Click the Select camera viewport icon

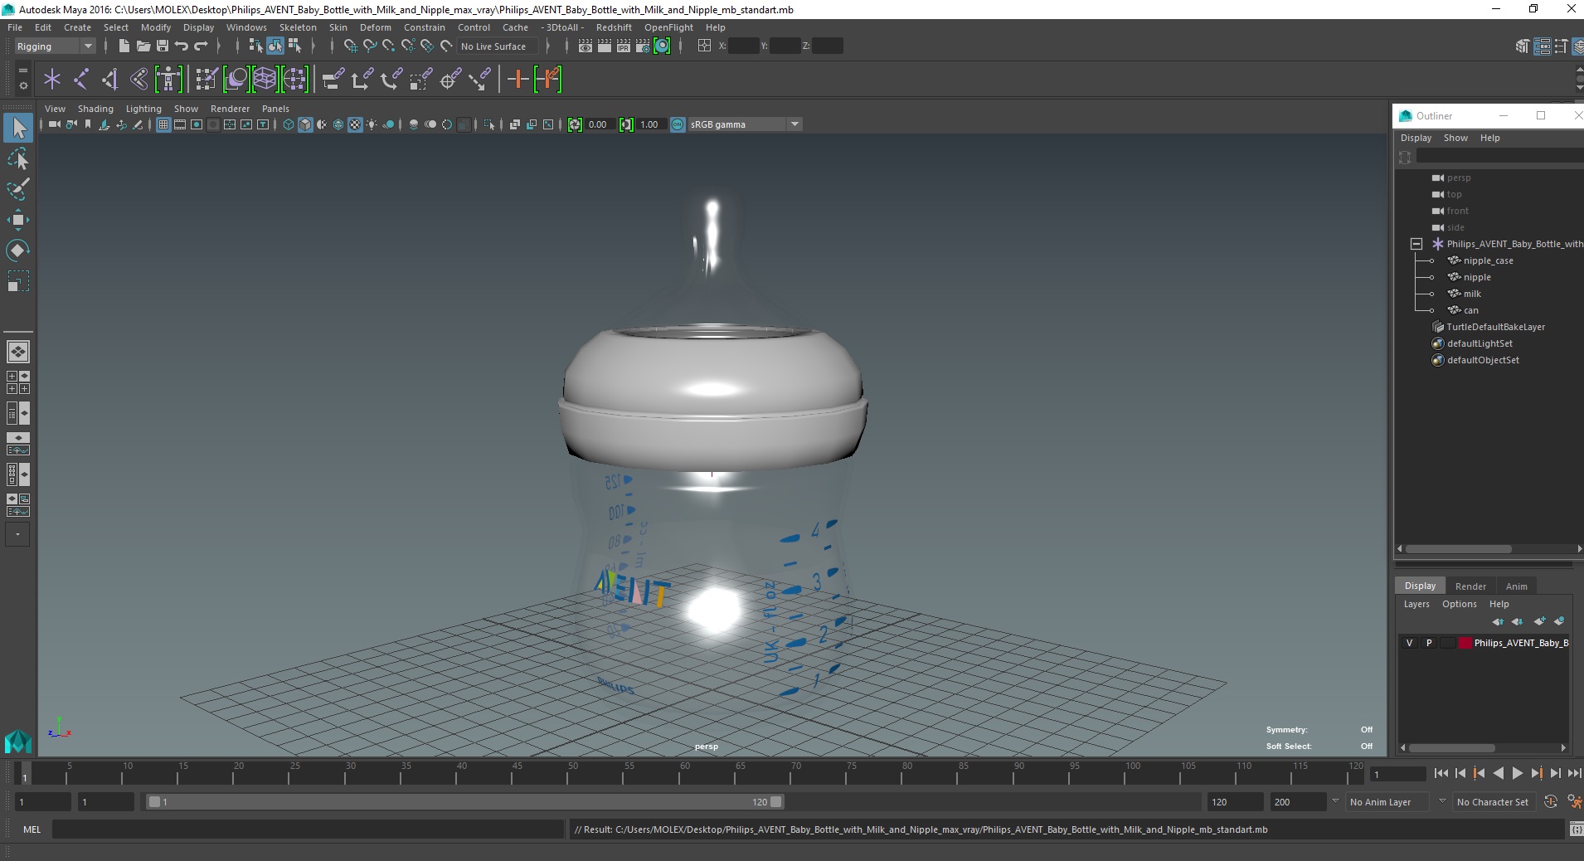[54, 124]
